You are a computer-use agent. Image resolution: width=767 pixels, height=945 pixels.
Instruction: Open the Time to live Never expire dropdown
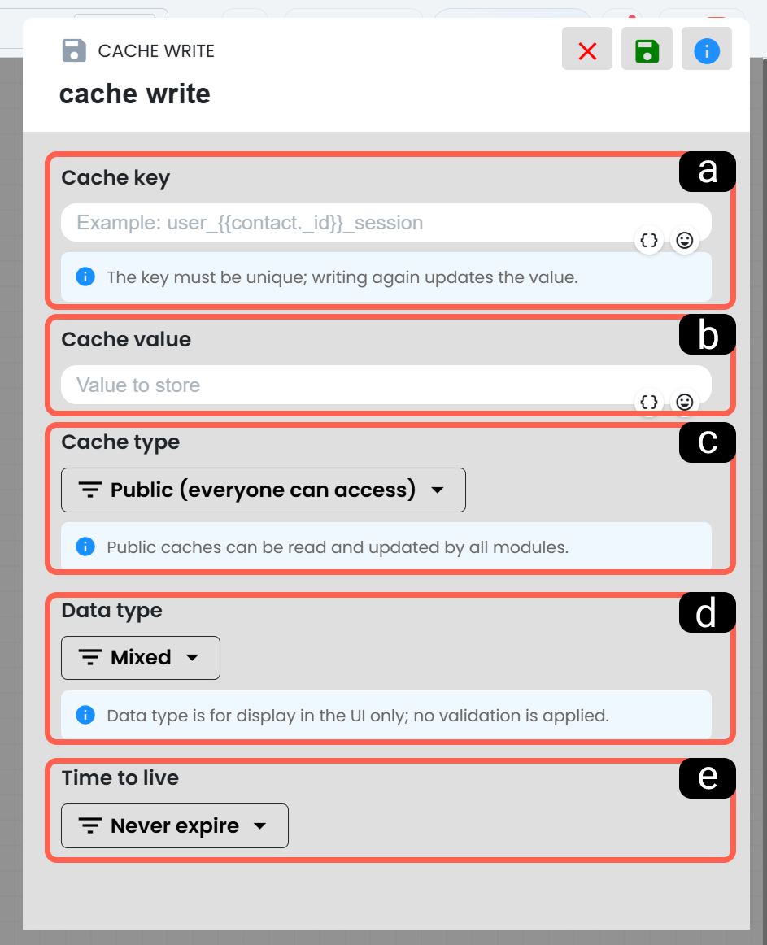tap(175, 825)
